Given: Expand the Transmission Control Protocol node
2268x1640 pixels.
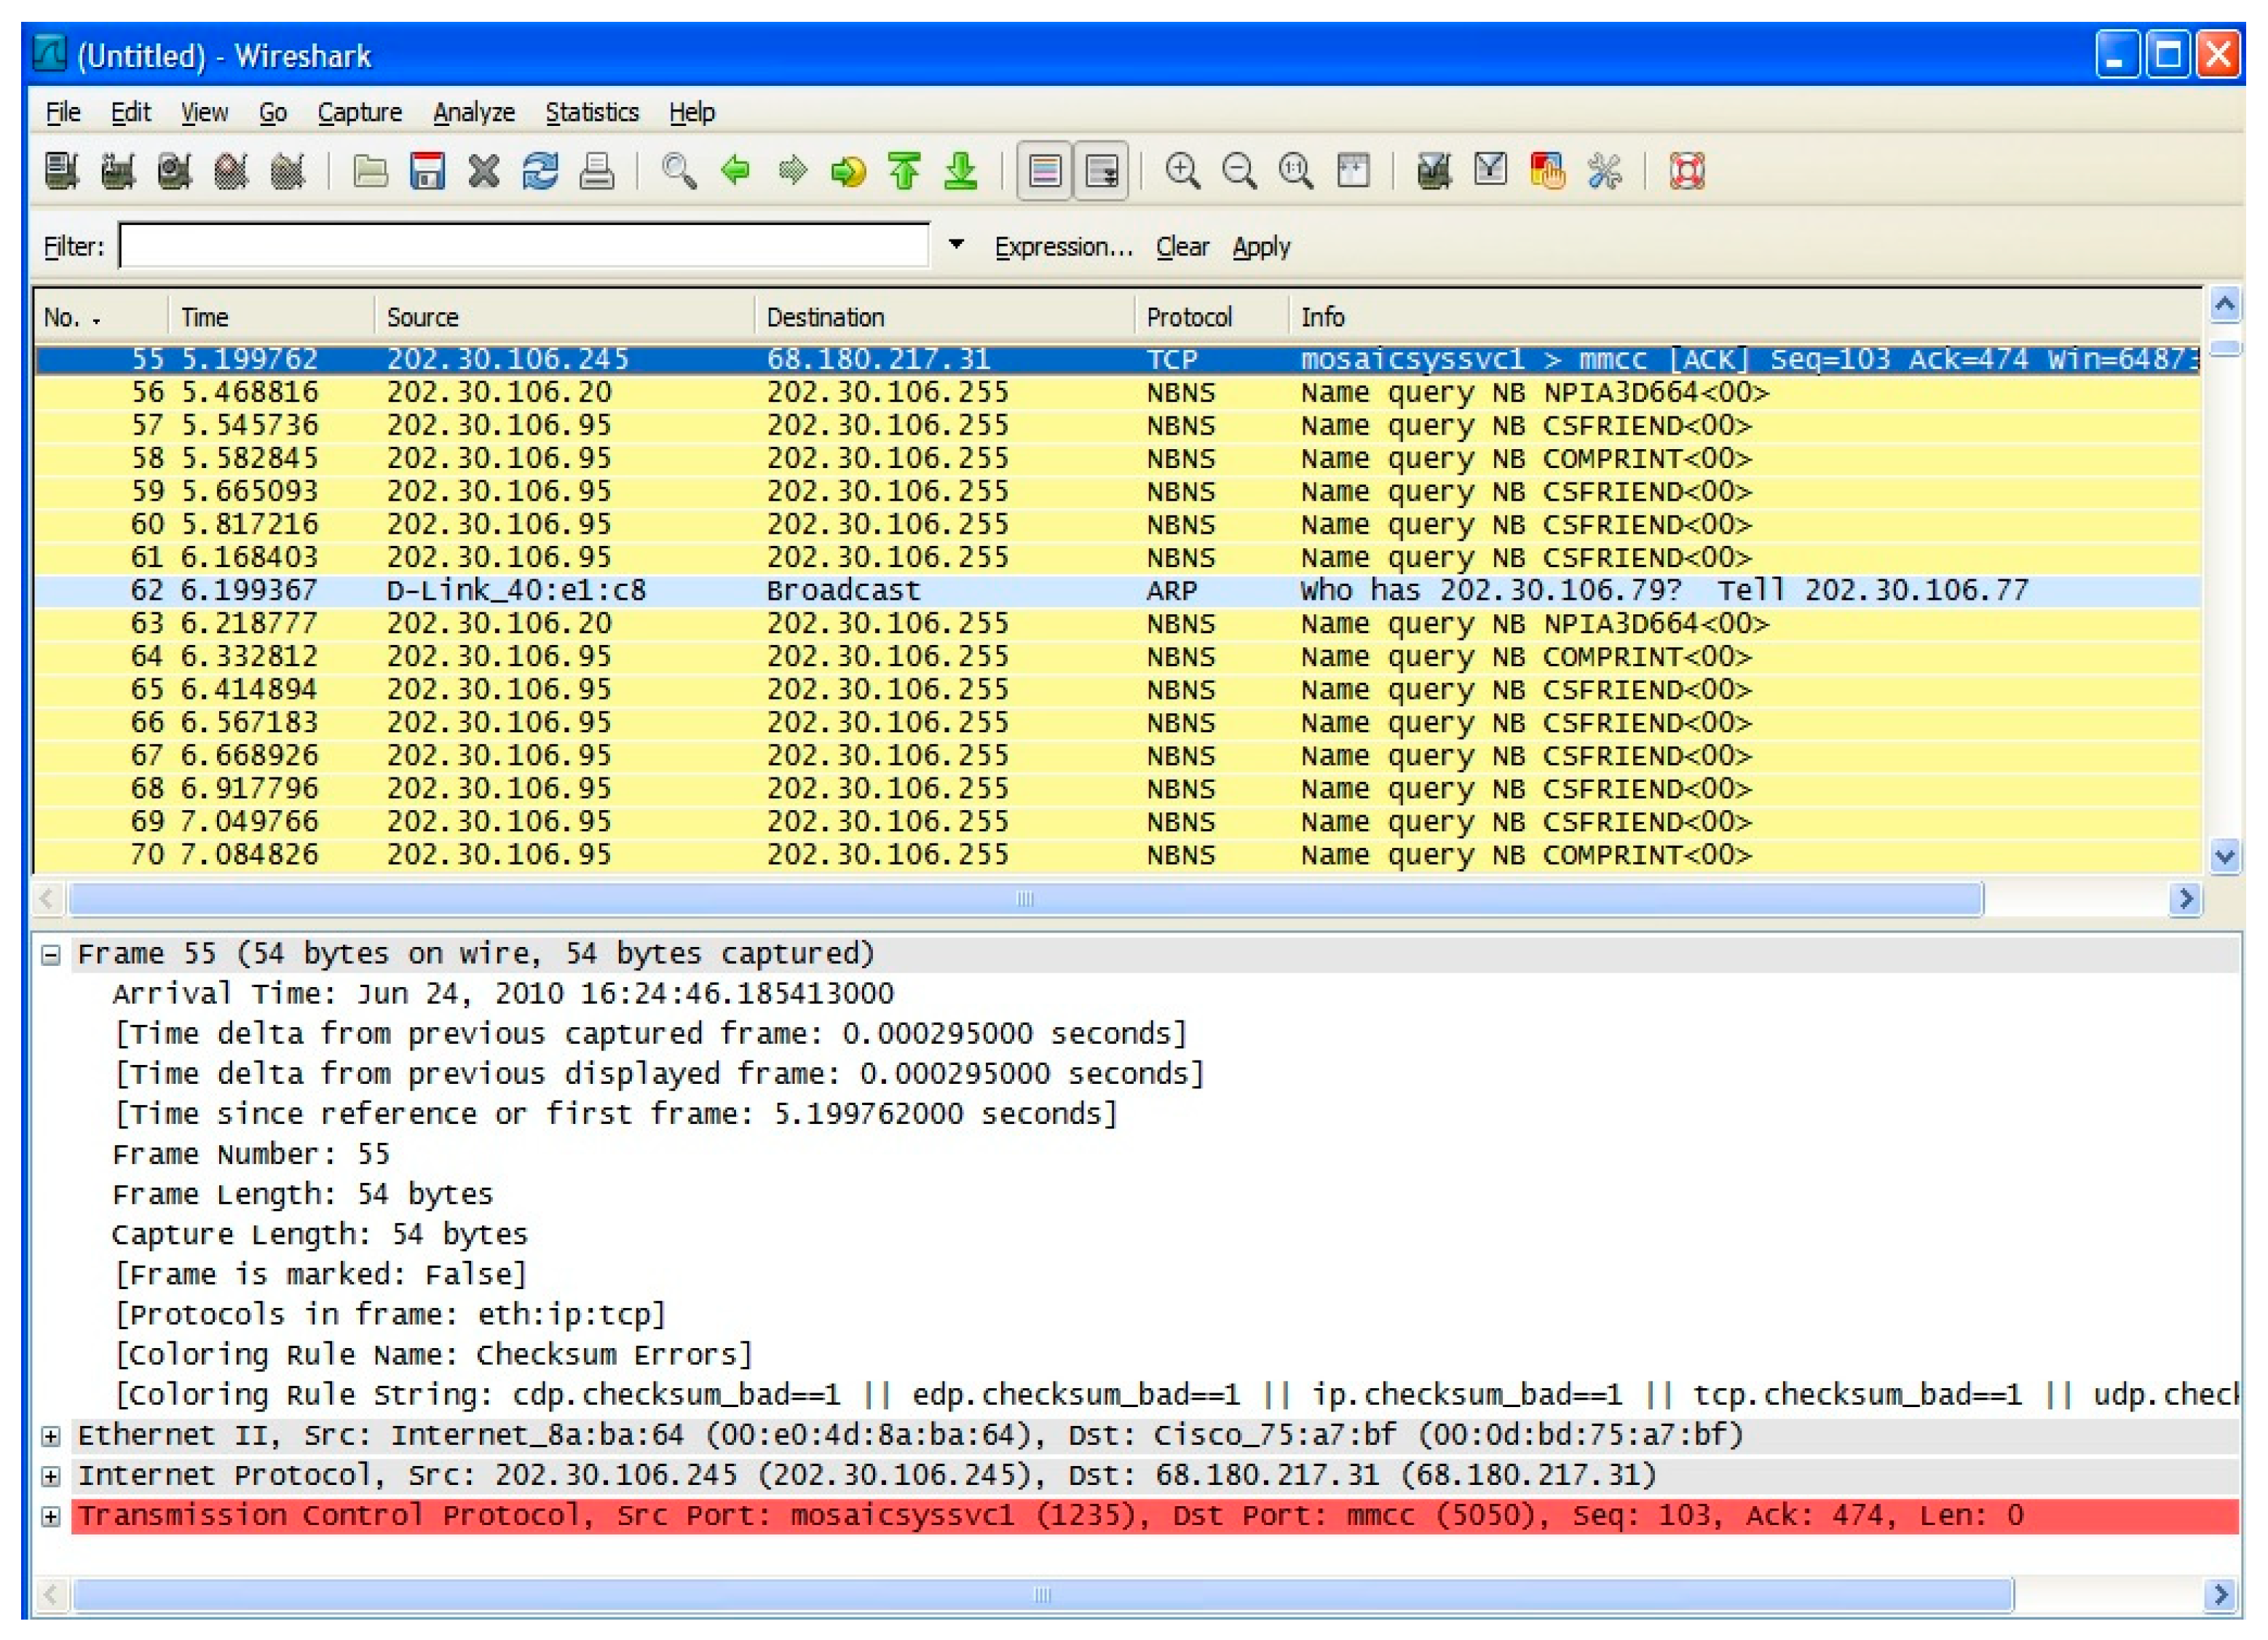Looking at the screenshot, I should point(51,1517).
